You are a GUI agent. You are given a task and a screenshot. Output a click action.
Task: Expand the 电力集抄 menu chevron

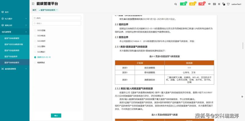[26, 19]
